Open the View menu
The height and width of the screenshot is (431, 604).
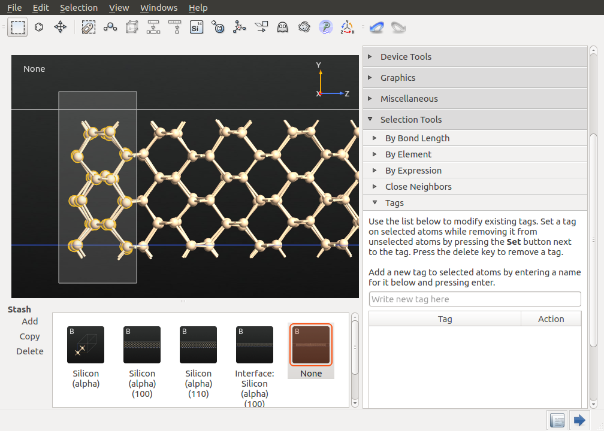119,8
